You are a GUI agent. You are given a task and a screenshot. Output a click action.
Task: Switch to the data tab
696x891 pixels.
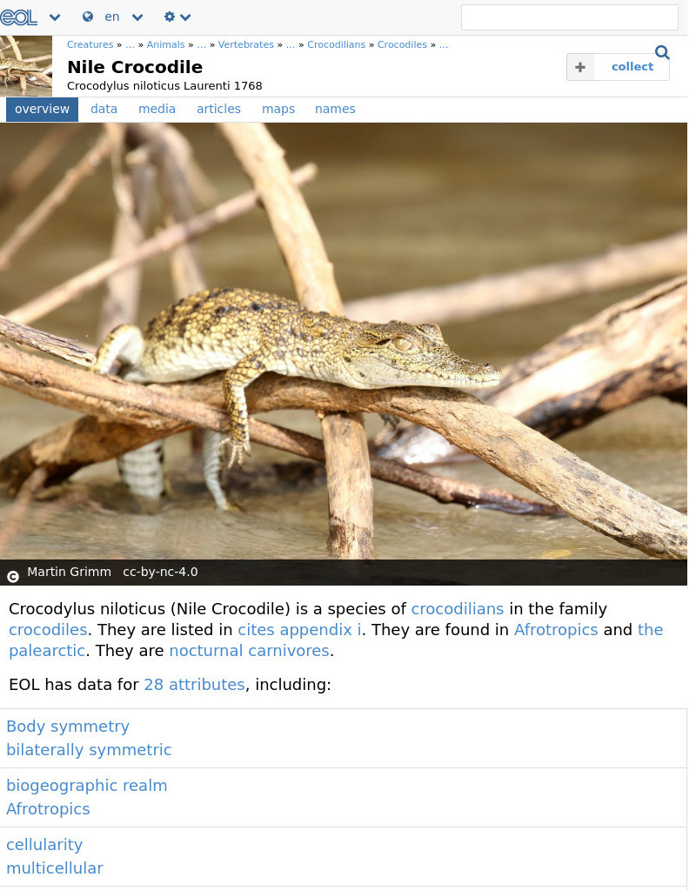(x=104, y=109)
